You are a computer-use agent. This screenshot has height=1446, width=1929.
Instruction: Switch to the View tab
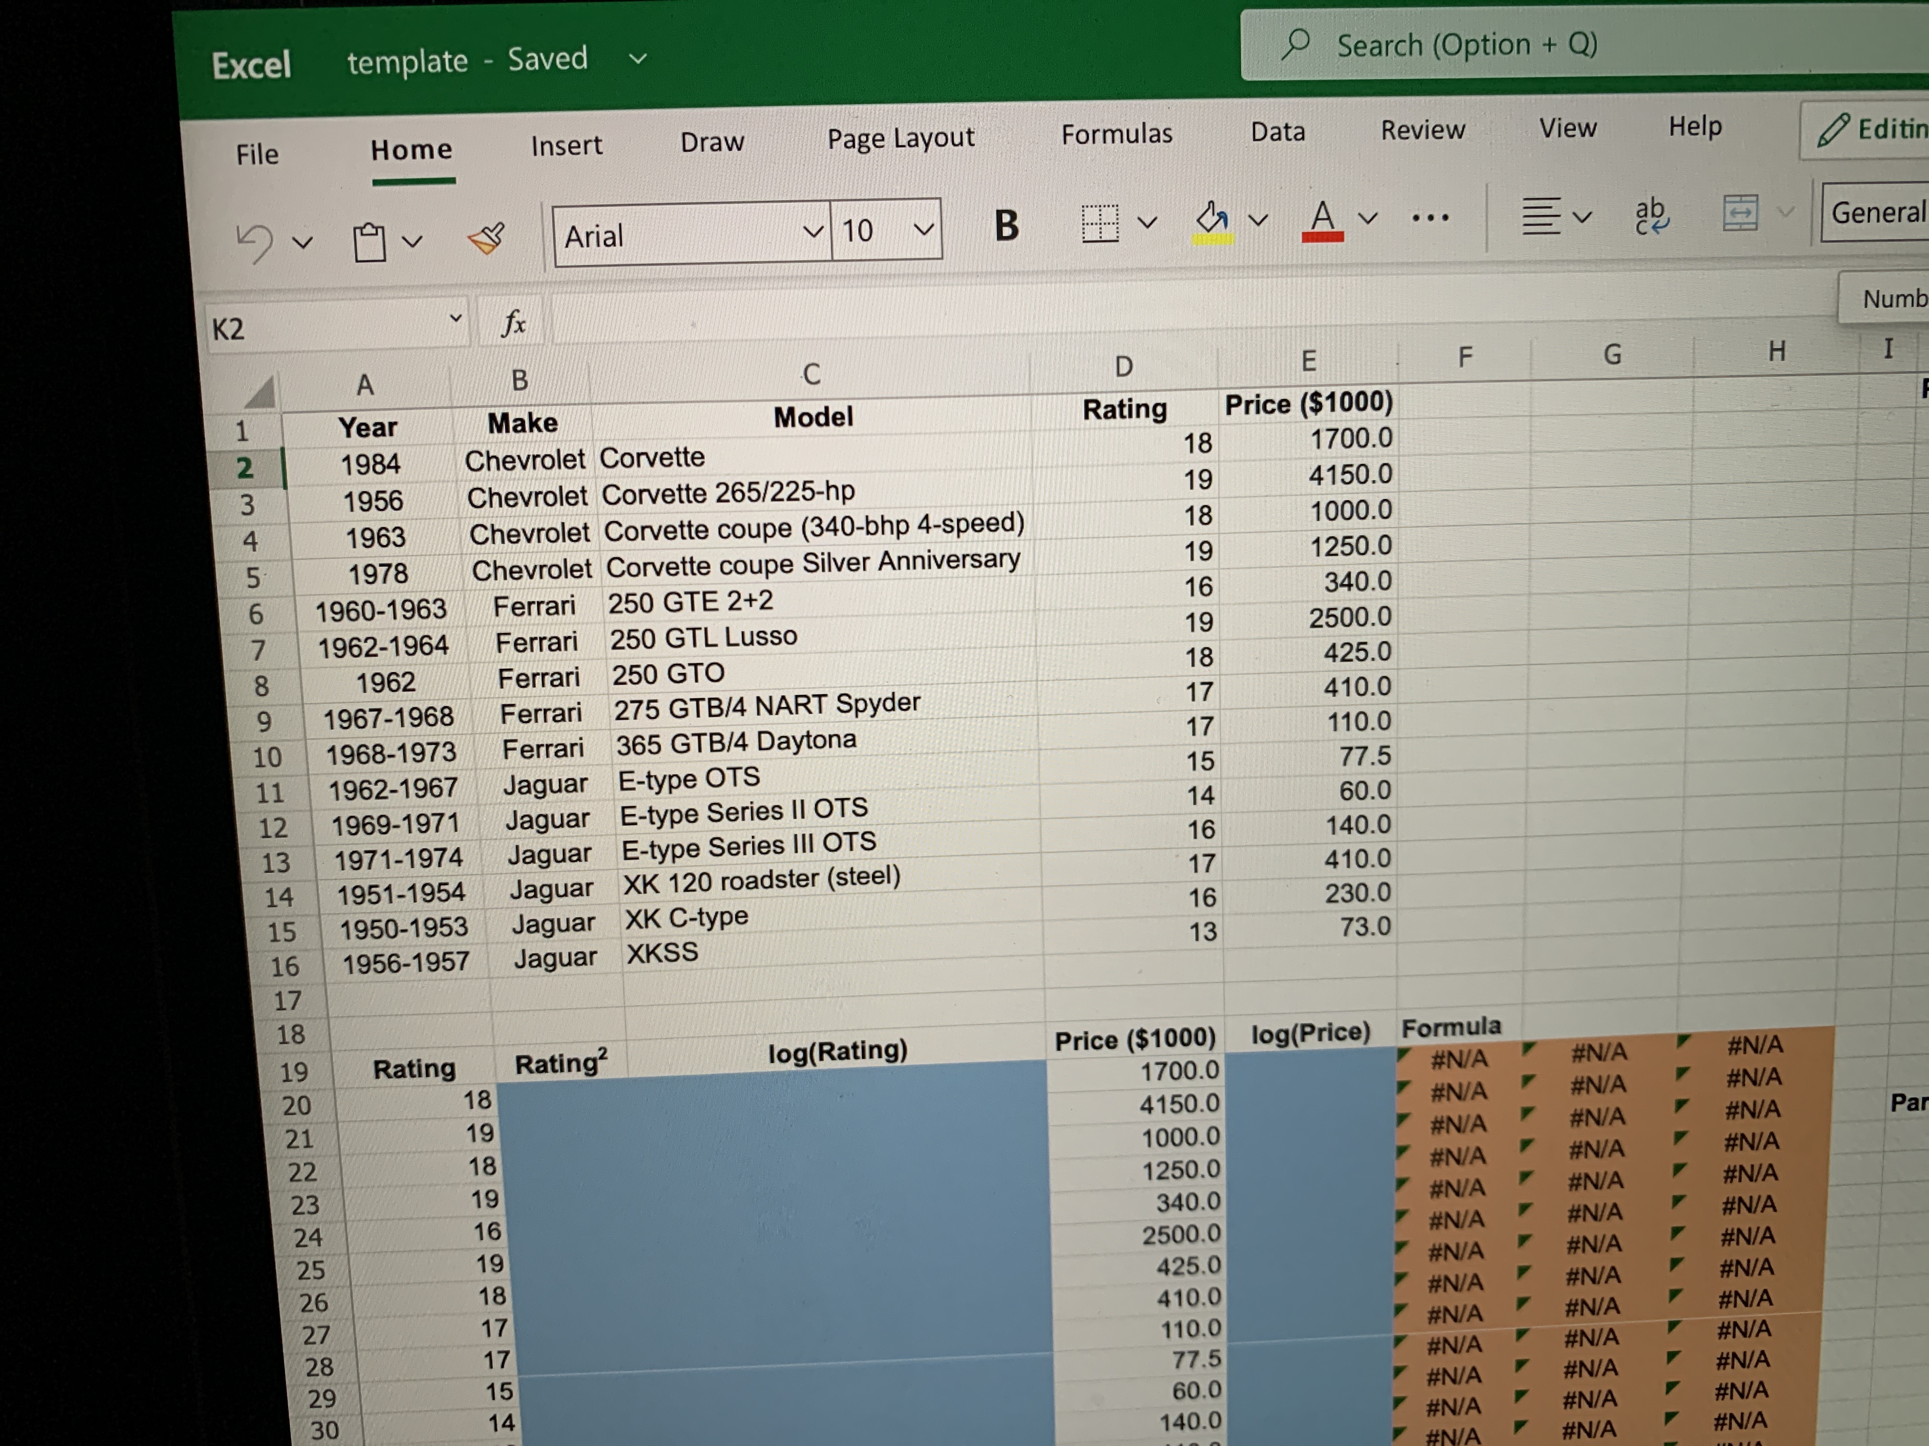point(1567,128)
